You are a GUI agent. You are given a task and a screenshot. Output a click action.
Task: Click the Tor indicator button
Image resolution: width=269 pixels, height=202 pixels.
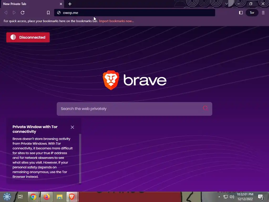(252, 13)
